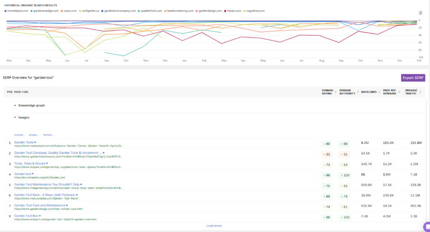This screenshot has width=430, height=232.
Task: Click Domain Rating value 88
Action: (x=327, y=196)
